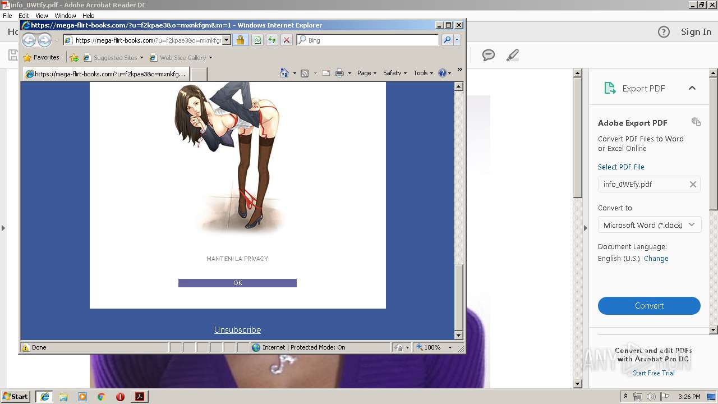Viewport: 718px width, 404px height.
Task: Click copy icon beside Adobe Export PDF
Action: click(x=696, y=122)
